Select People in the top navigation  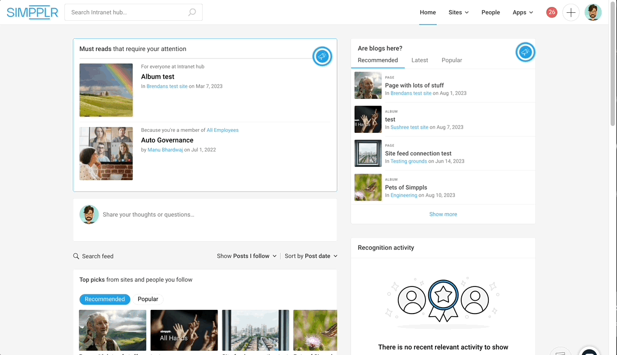point(490,12)
